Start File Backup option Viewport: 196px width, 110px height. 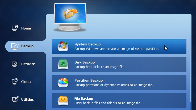(x=119, y=100)
